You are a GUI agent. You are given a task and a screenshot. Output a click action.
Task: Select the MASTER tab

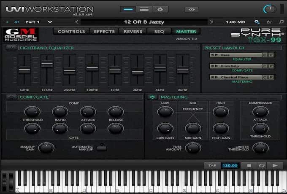point(186,32)
